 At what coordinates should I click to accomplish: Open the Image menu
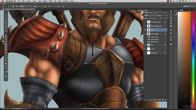28,1
